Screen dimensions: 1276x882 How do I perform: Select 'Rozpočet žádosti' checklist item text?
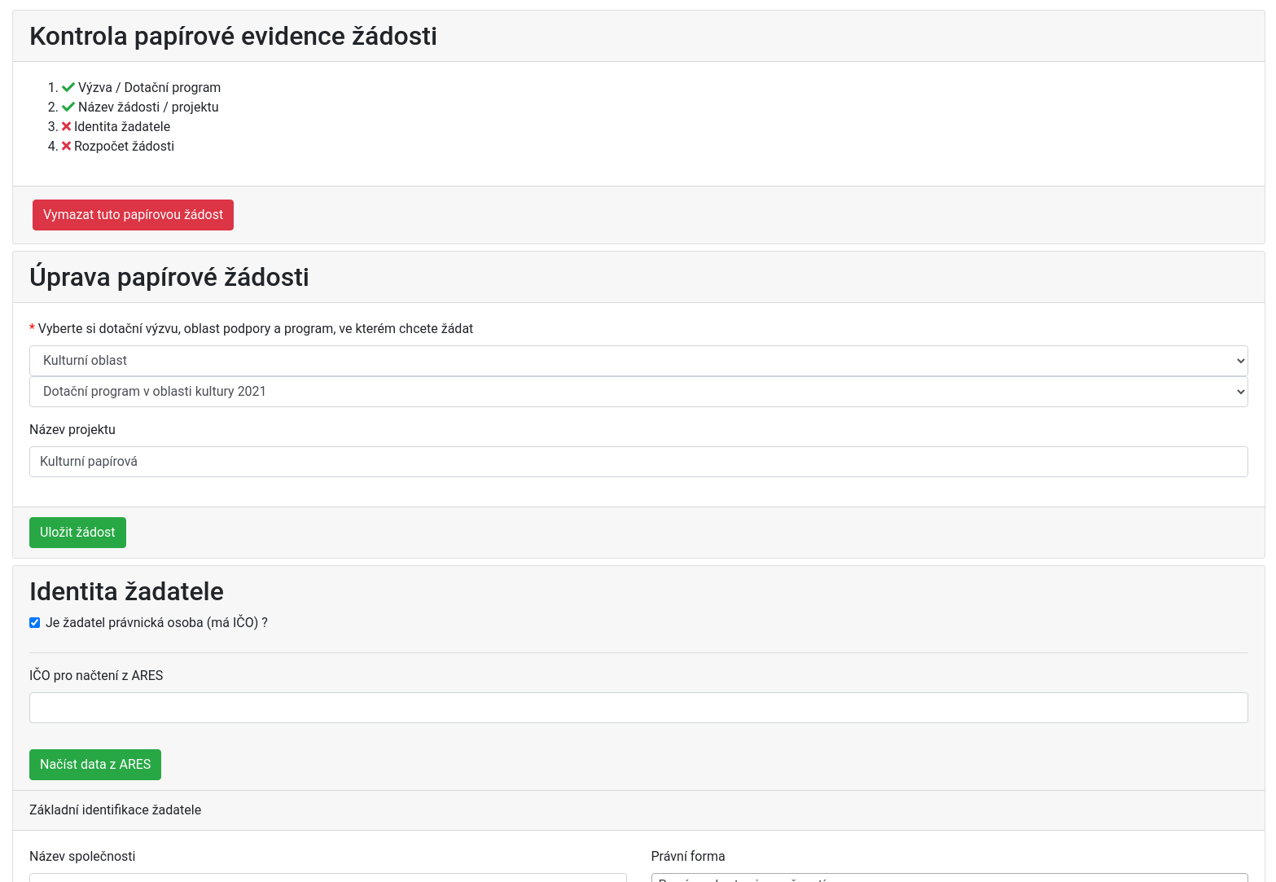pyautogui.click(x=124, y=147)
